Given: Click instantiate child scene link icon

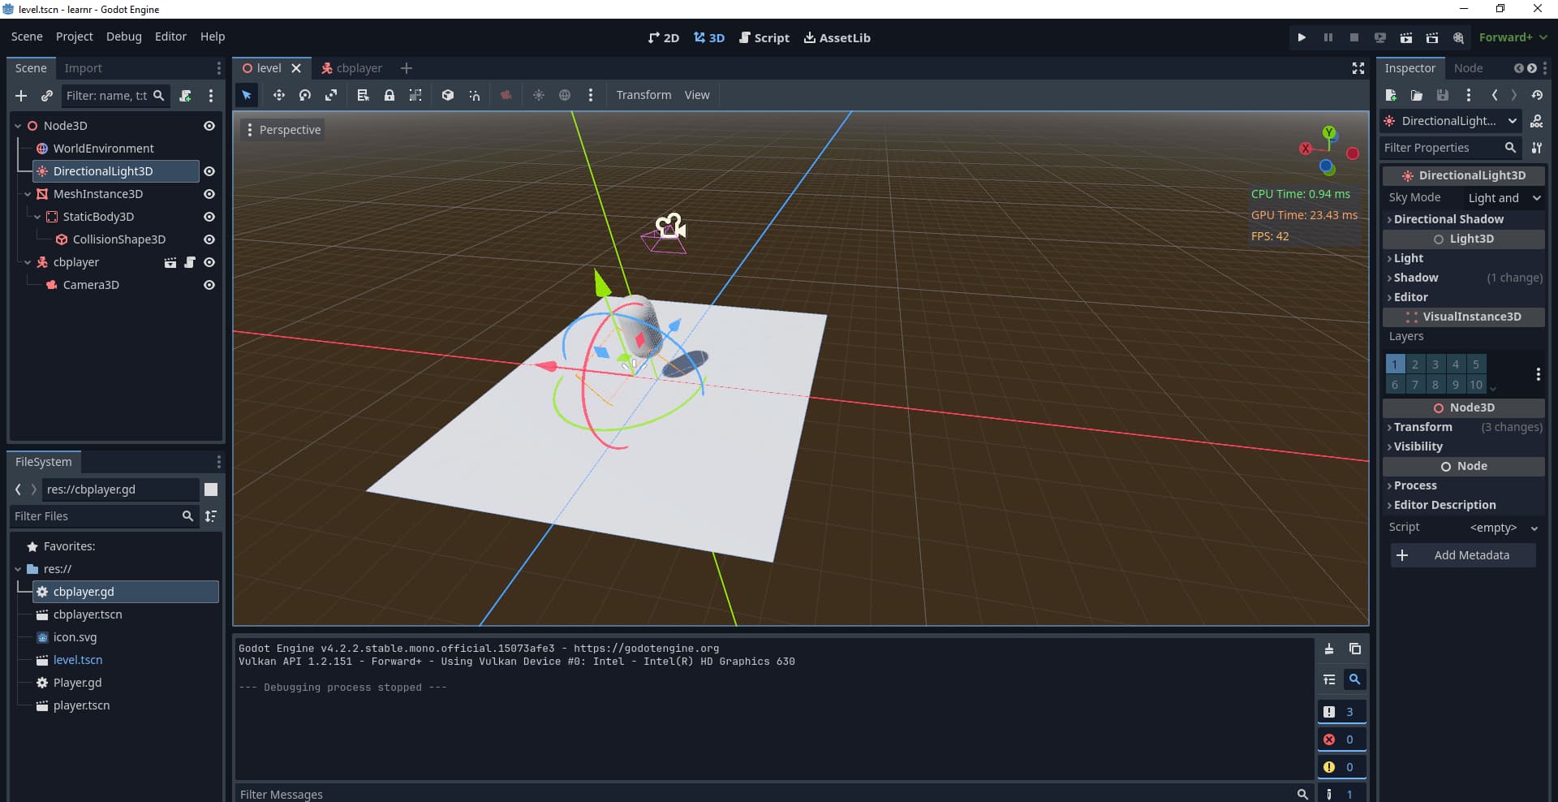Looking at the screenshot, I should tap(47, 96).
